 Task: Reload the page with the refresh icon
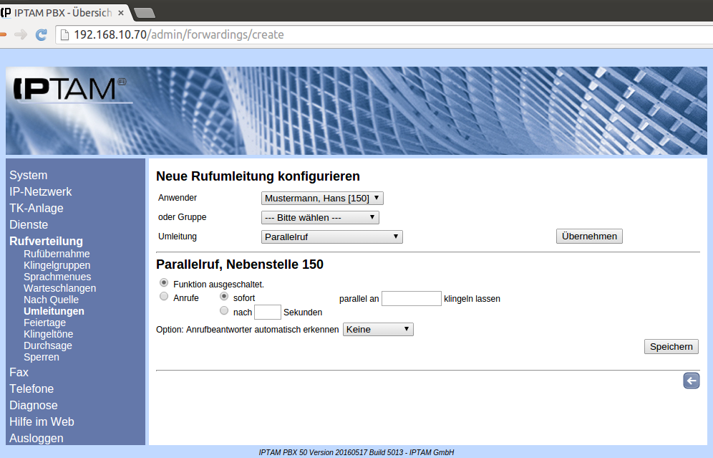42,34
